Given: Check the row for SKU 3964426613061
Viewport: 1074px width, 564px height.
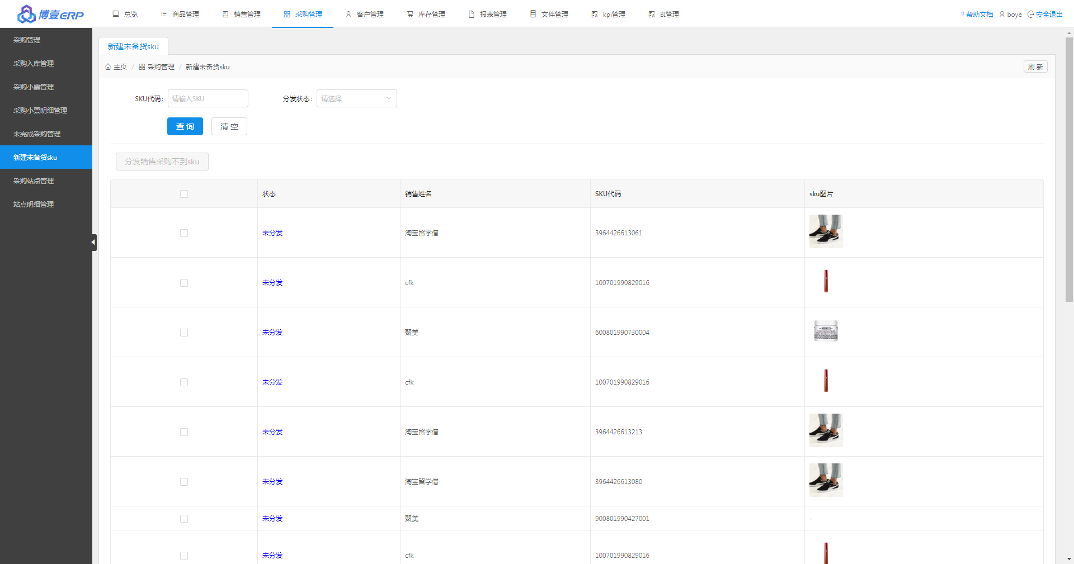Looking at the screenshot, I should (x=184, y=233).
